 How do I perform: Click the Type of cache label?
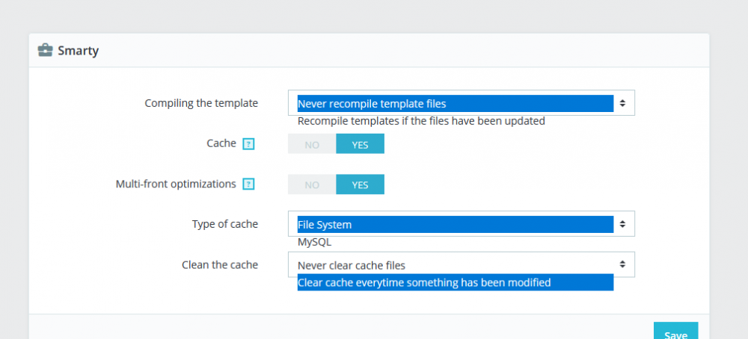(225, 224)
